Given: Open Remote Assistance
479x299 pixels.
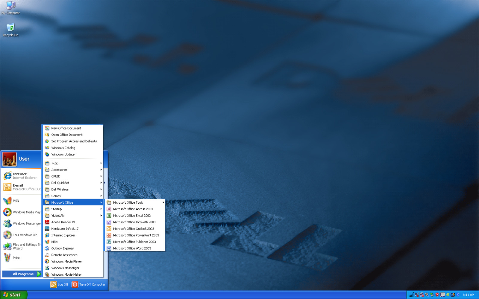Looking at the screenshot, I should 73,255.
